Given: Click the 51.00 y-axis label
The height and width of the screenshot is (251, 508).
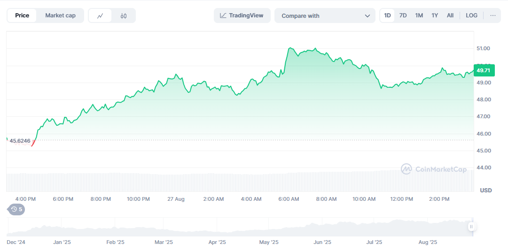Looking at the screenshot, I should pyautogui.click(x=483, y=48).
